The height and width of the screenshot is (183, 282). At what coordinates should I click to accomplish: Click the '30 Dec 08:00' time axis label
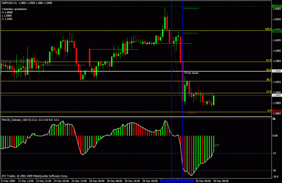click(x=221, y=181)
